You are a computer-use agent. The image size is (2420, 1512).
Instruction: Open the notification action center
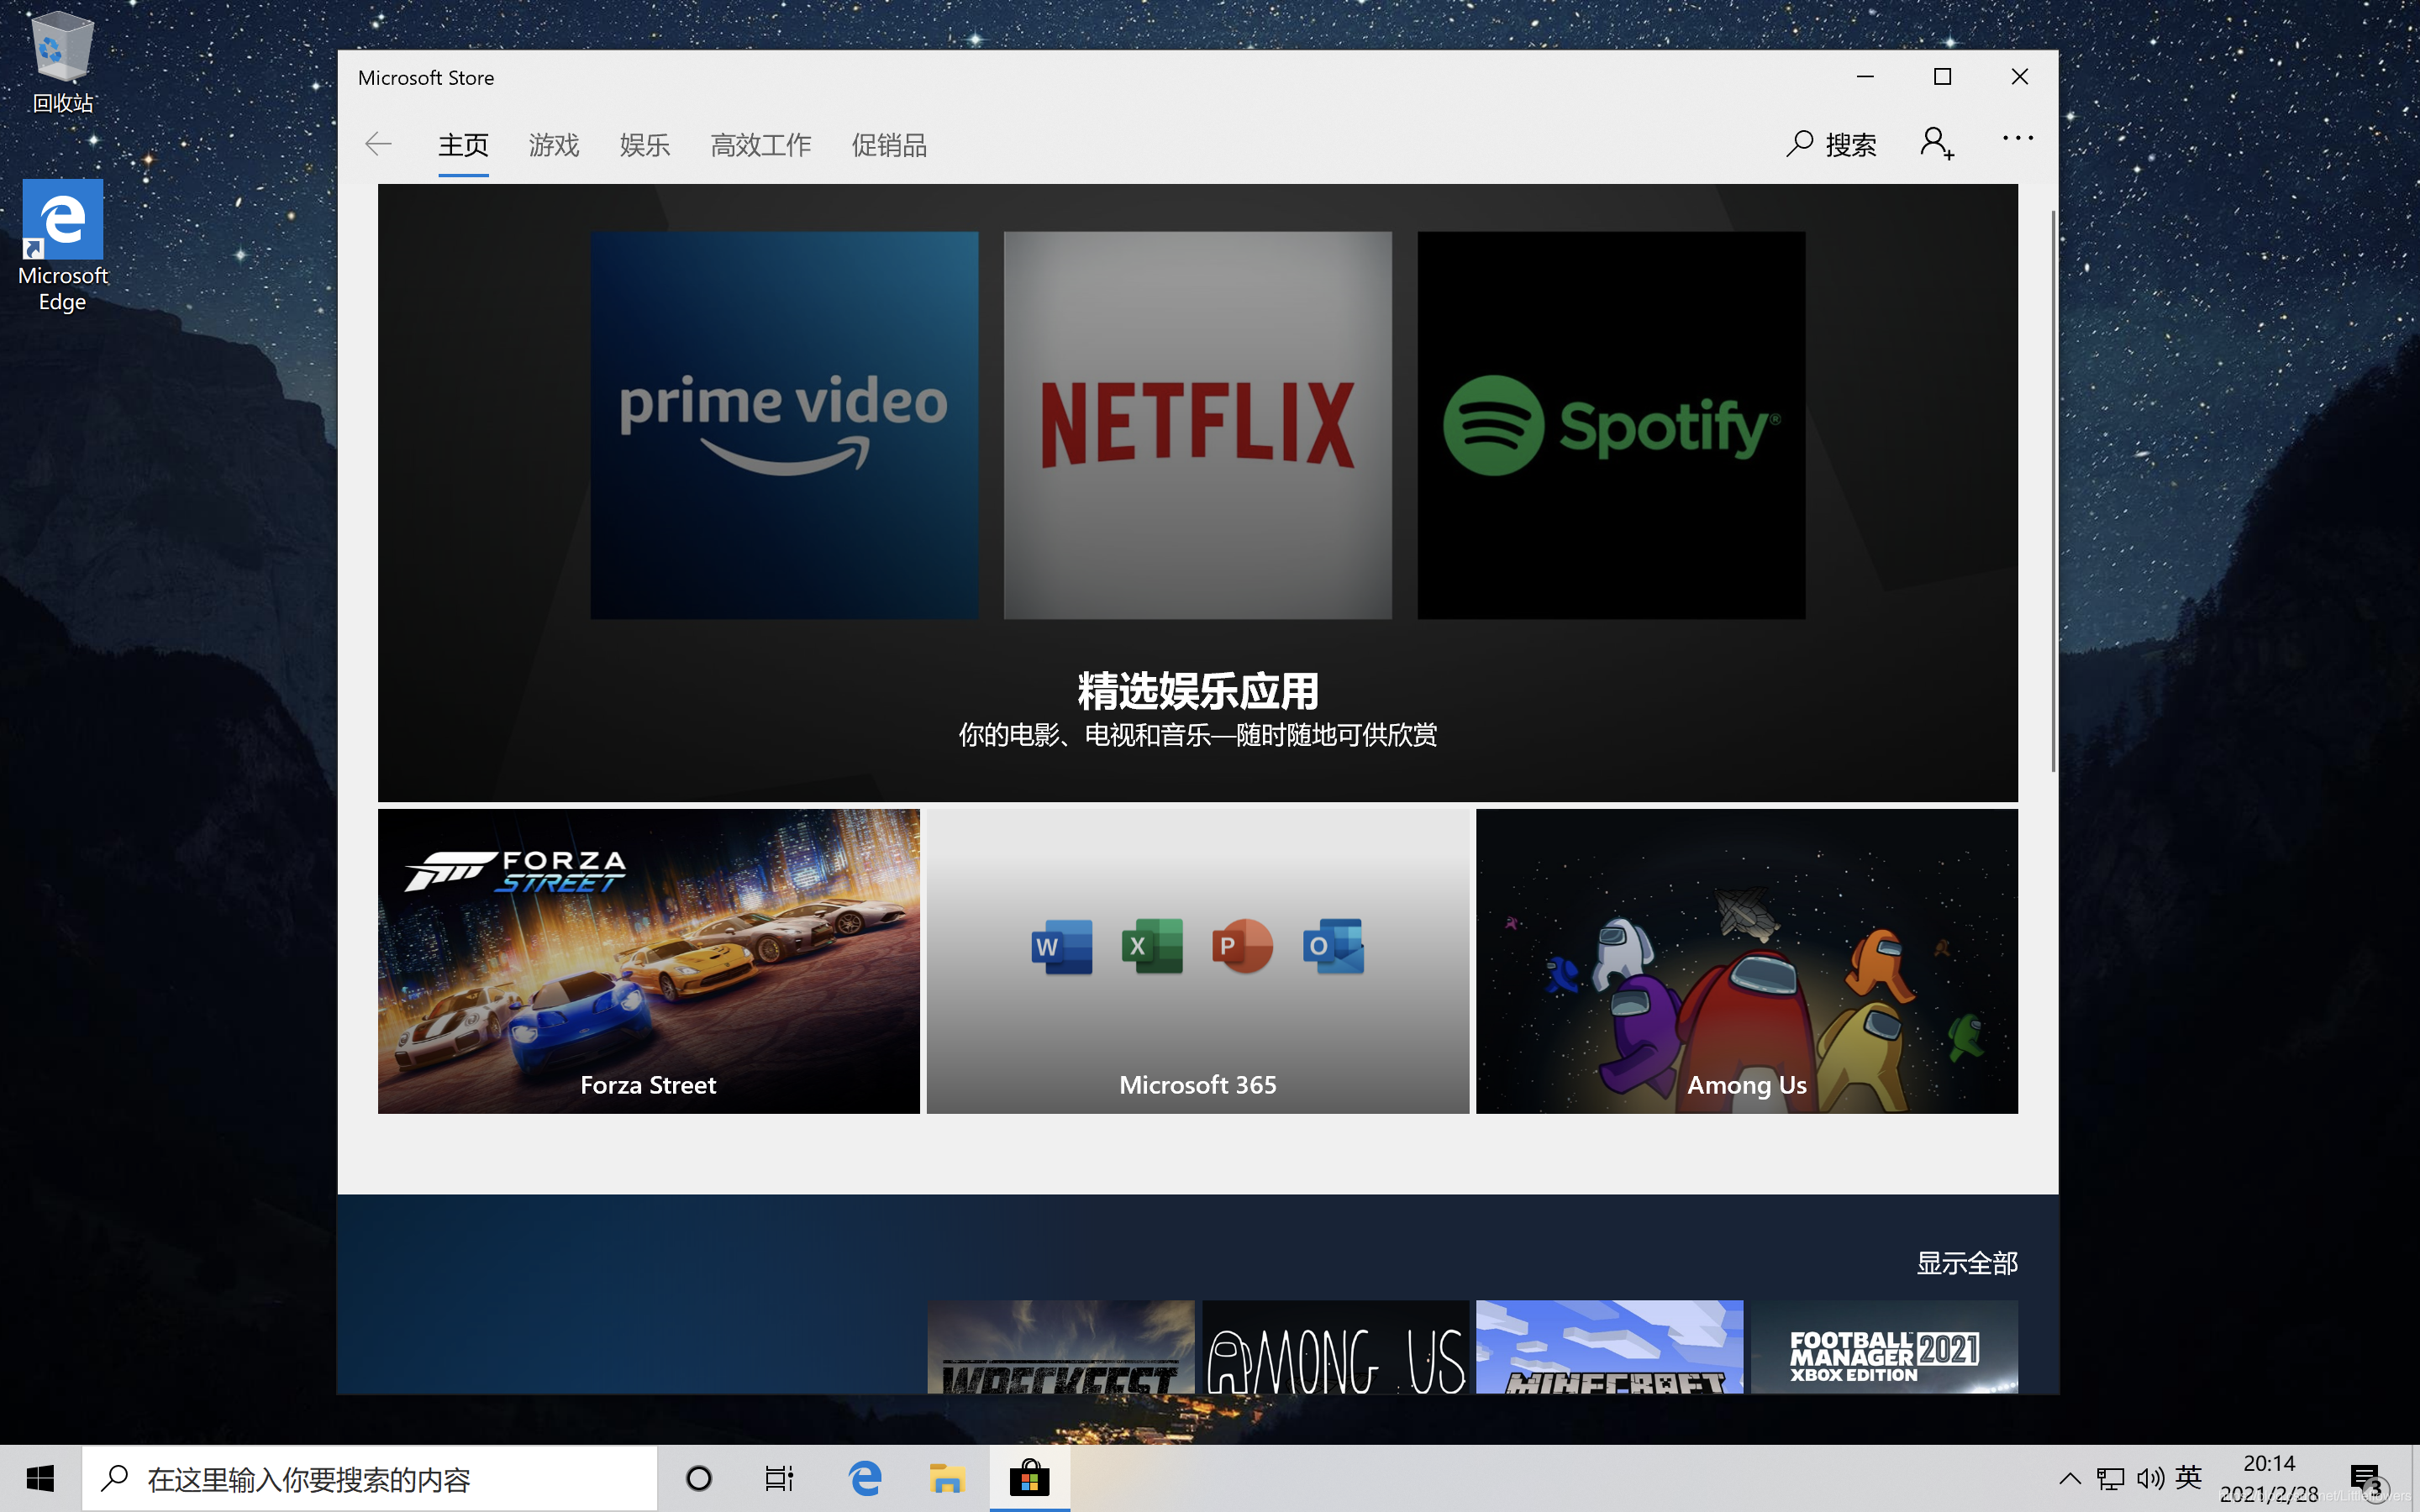2367,1478
